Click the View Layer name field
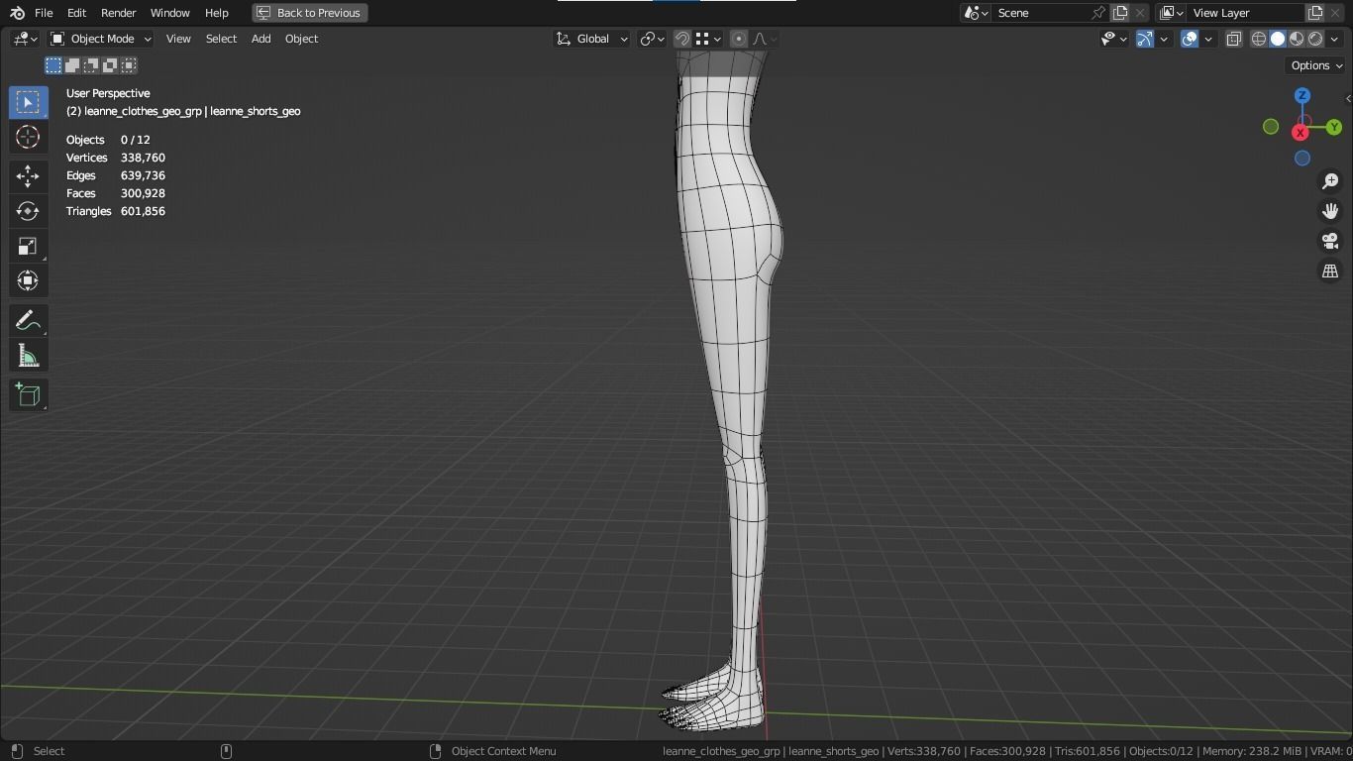Image resolution: width=1353 pixels, height=761 pixels. [x=1245, y=13]
